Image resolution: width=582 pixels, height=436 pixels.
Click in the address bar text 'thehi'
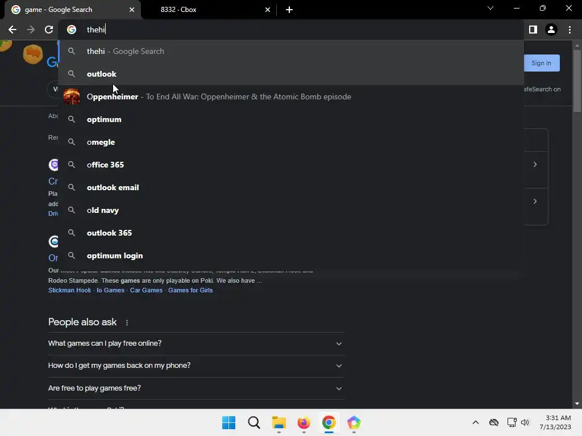click(96, 30)
